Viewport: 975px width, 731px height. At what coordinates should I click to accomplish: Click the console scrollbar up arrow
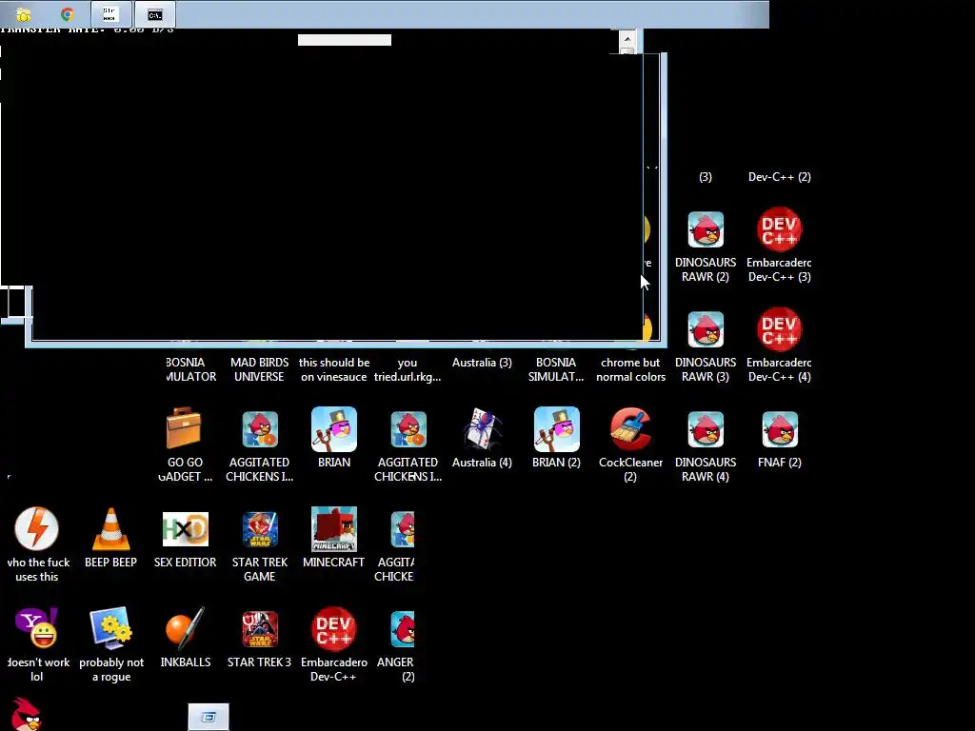coord(627,38)
